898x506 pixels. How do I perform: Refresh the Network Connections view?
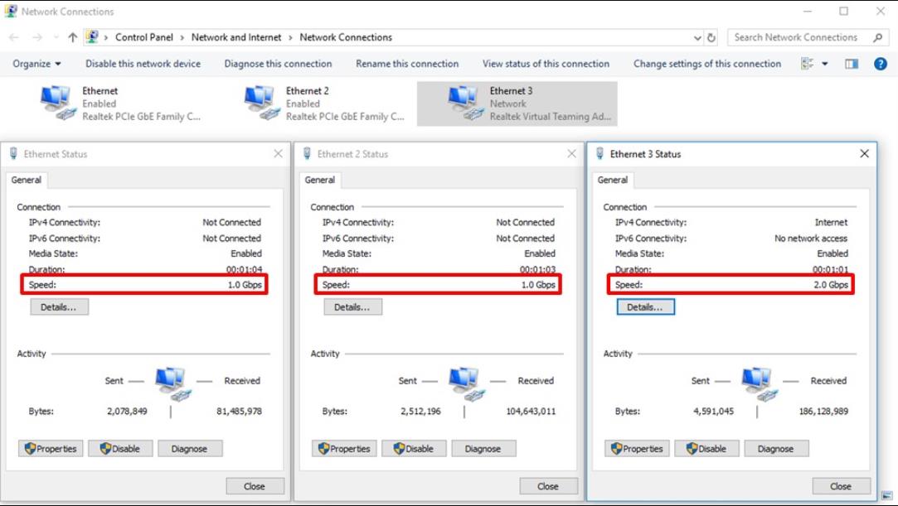pos(711,38)
